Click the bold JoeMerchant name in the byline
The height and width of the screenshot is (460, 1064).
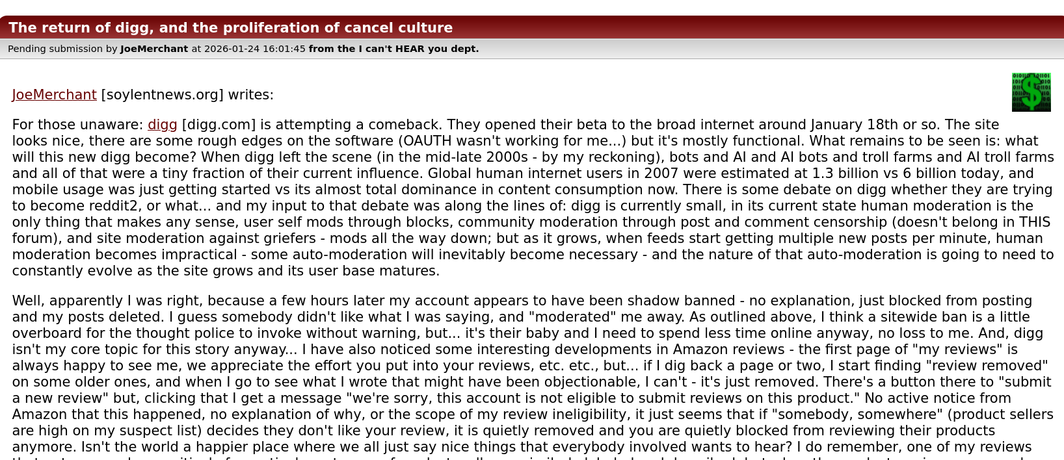[x=154, y=49]
